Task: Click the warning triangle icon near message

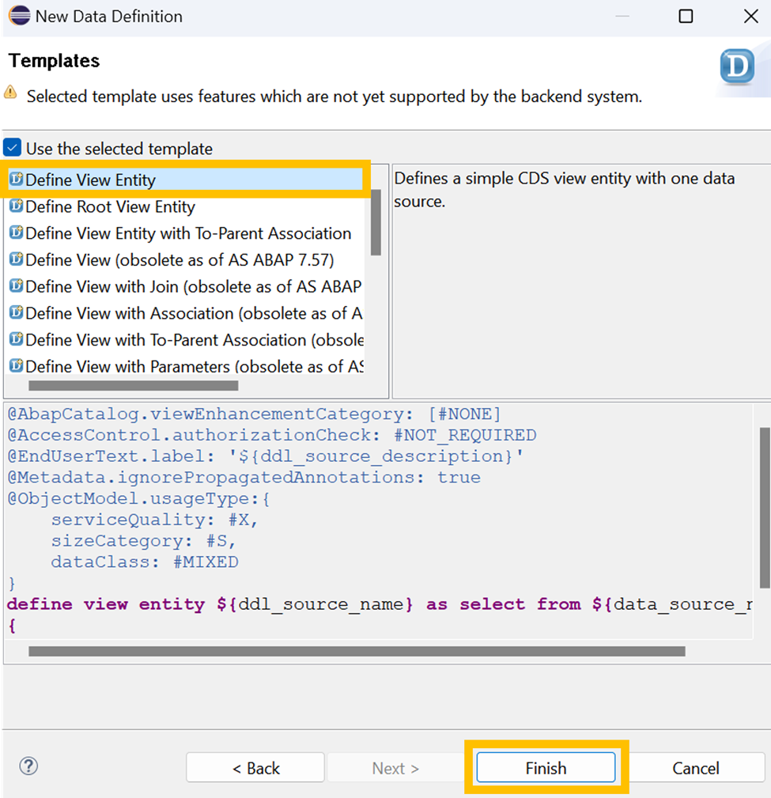Action: point(11,93)
